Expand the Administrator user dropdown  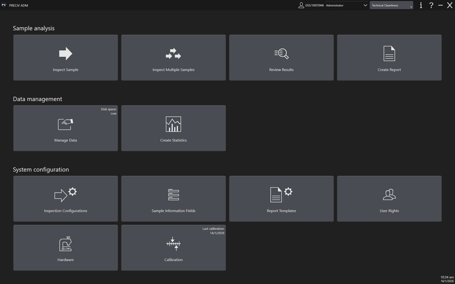tap(365, 5)
